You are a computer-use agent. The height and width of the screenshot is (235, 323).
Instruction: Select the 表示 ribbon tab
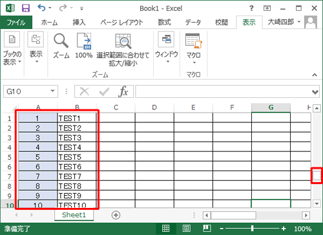(x=249, y=23)
